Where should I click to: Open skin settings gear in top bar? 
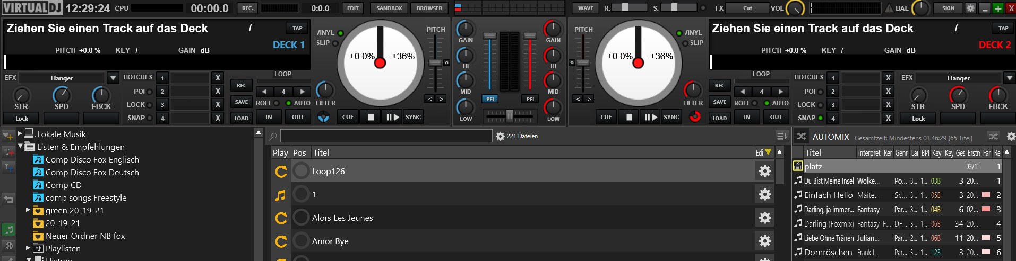click(970, 8)
